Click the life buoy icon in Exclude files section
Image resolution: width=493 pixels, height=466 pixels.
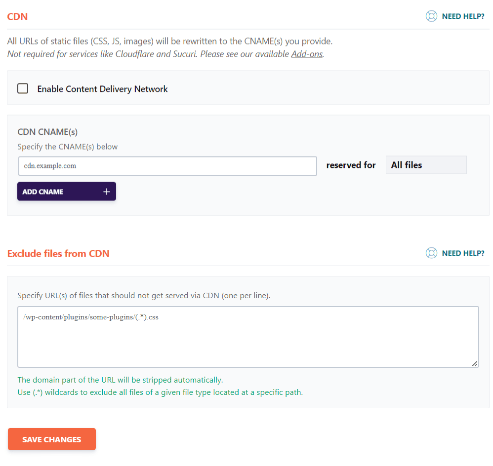coord(431,253)
